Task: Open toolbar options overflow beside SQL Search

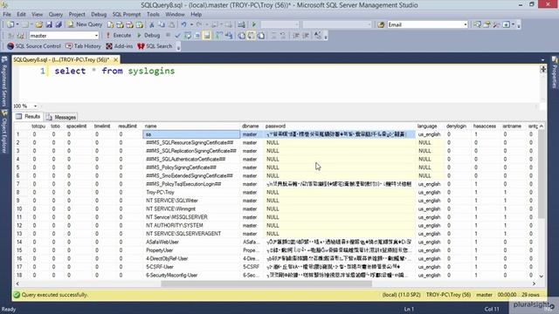Action: (x=178, y=46)
